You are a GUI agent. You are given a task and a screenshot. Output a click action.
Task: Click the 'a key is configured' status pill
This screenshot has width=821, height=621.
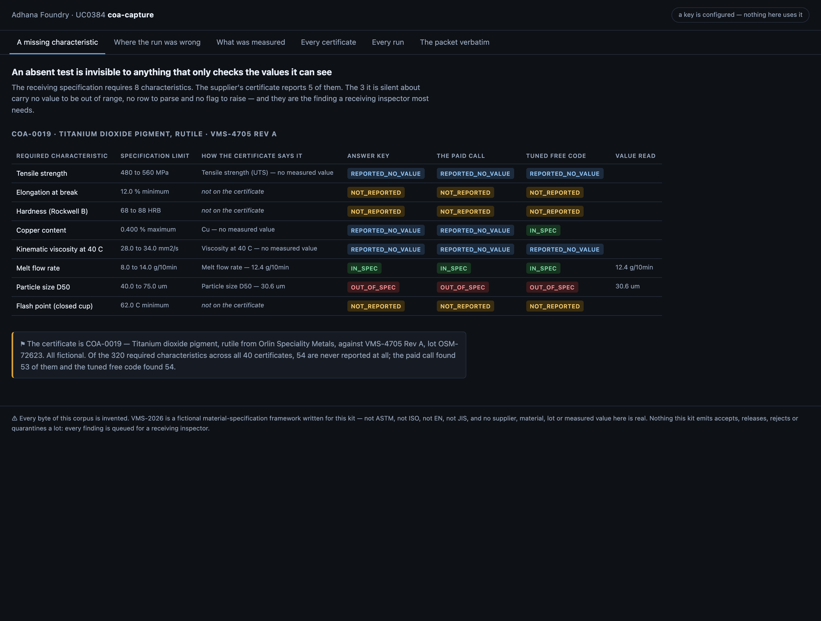click(x=740, y=15)
